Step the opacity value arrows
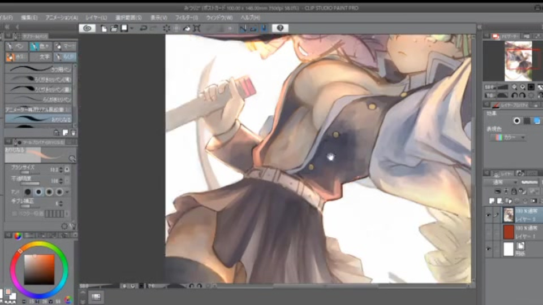 61,181
